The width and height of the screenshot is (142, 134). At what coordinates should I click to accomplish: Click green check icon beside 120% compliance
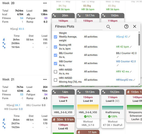(109, 117)
